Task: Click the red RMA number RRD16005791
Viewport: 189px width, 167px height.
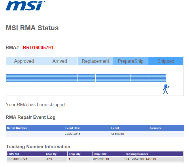Action: pos(38,48)
